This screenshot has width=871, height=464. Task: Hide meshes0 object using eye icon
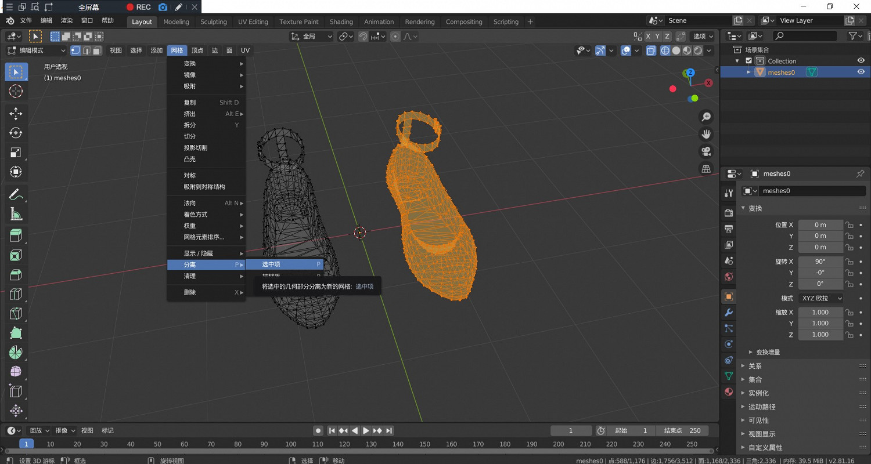(861, 72)
